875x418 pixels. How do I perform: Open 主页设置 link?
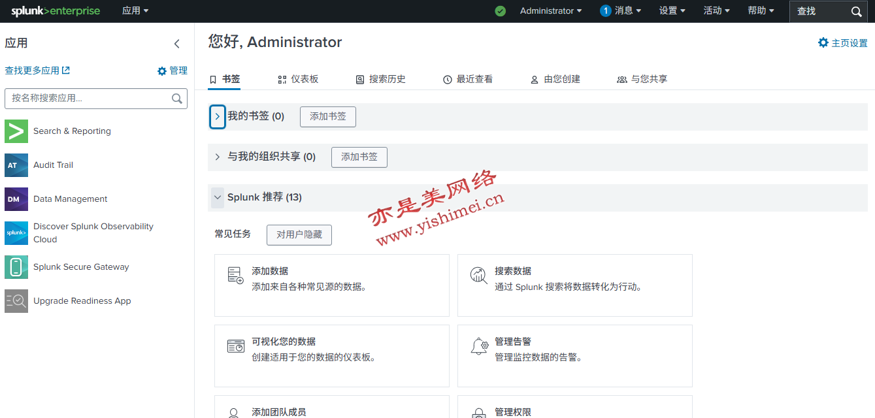(x=843, y=43)
